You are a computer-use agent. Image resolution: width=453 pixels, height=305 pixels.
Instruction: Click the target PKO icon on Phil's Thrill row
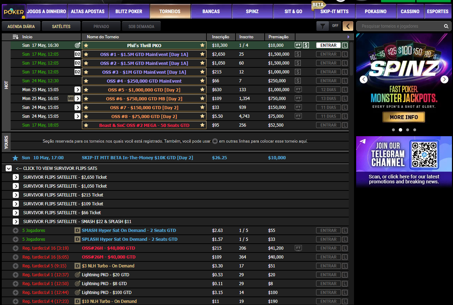coord(78,45)
